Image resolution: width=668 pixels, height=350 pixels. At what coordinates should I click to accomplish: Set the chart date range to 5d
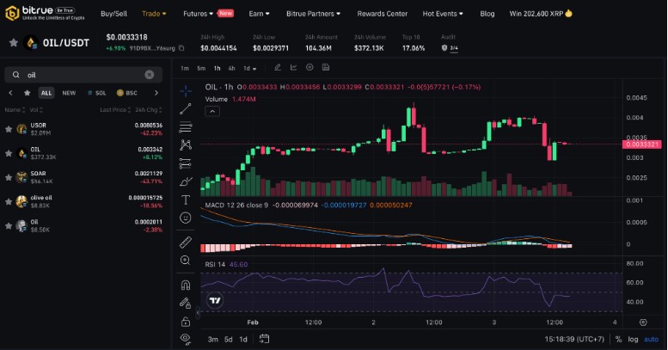pyautogui.click(x=229, y=340)
